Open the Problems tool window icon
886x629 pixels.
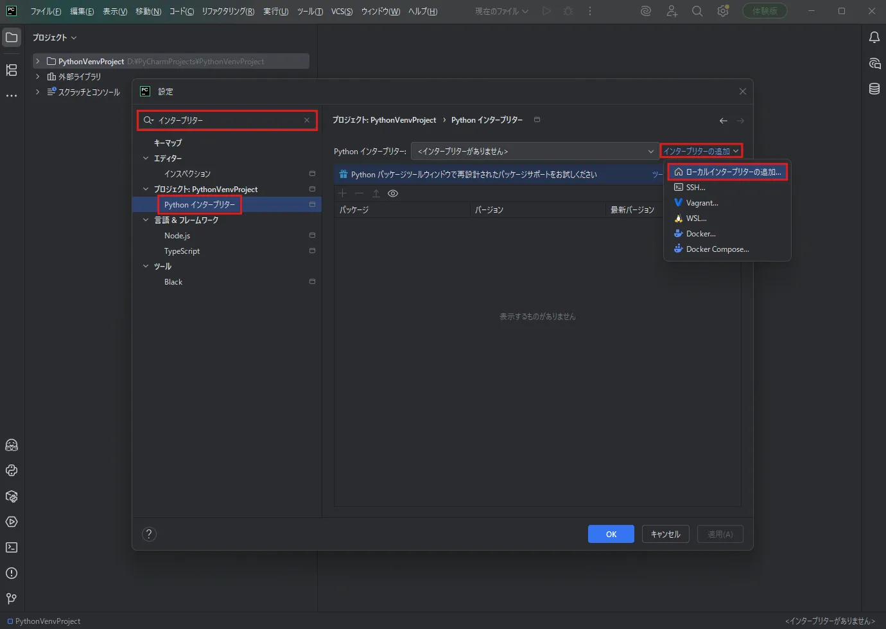pyautogui.click(x=12, y=574)
